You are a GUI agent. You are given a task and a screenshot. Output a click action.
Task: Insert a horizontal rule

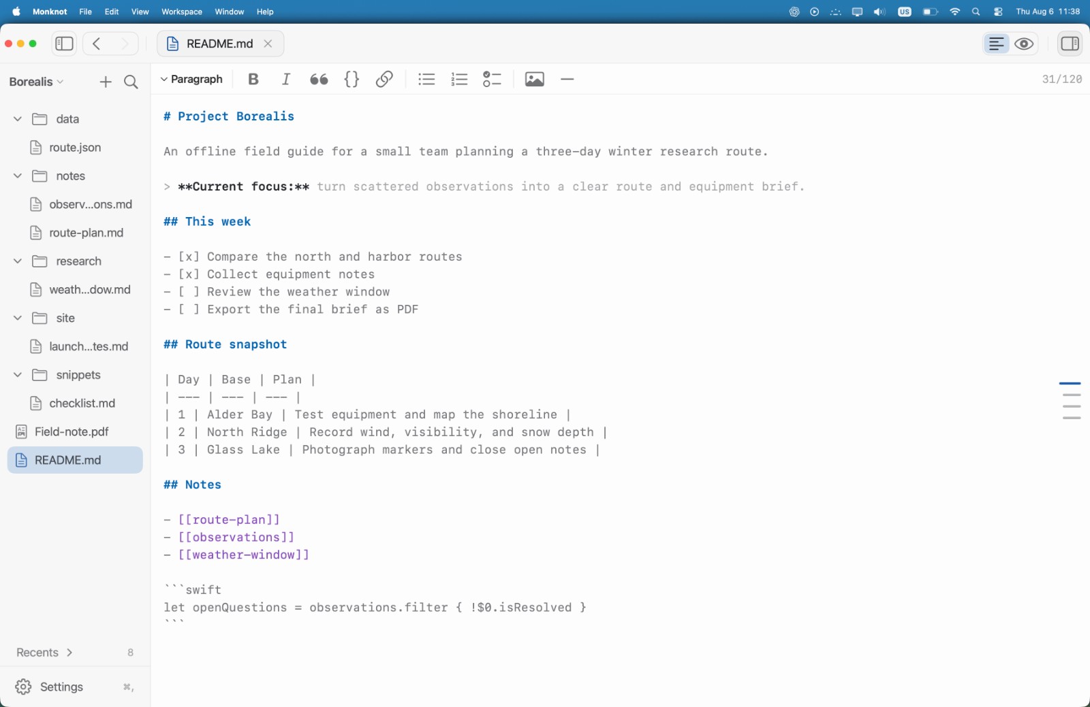567,79
